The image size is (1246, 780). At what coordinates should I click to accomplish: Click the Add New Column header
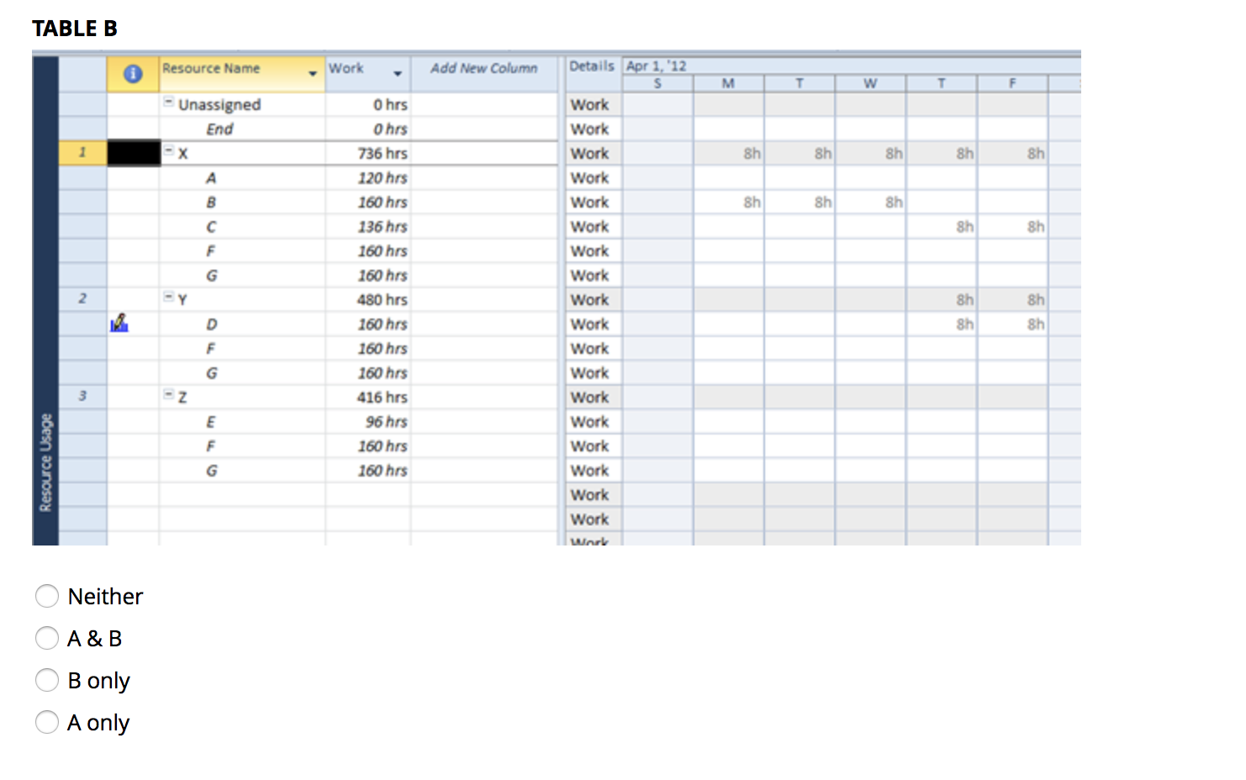(484, 68)
